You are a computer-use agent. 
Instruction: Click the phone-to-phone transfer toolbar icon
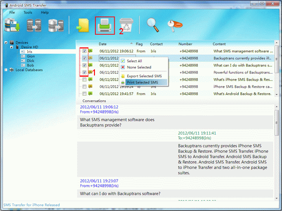[x=34, y=25]
